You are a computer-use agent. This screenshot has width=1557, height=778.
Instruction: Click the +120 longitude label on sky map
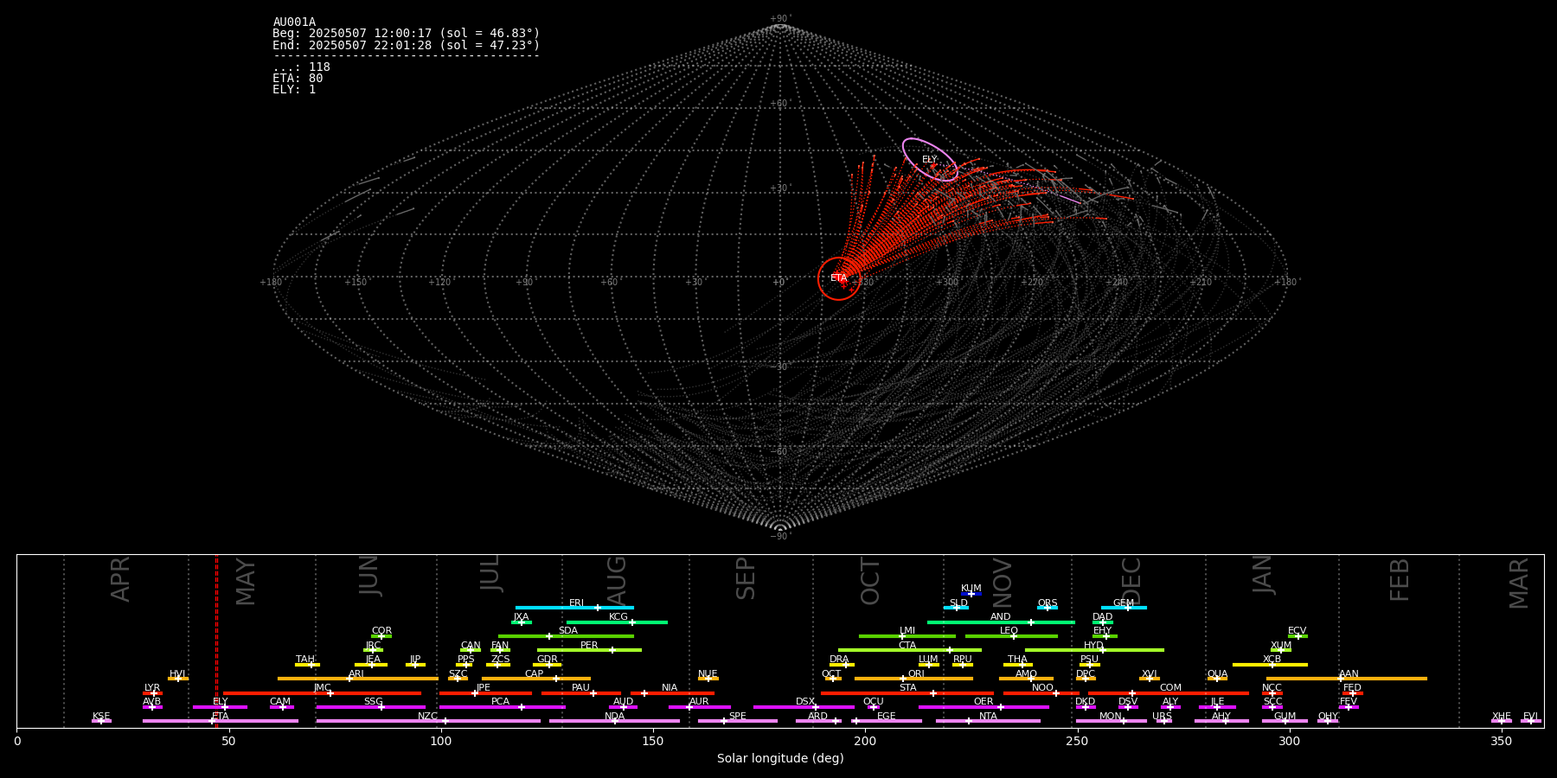tap(439, 282)
